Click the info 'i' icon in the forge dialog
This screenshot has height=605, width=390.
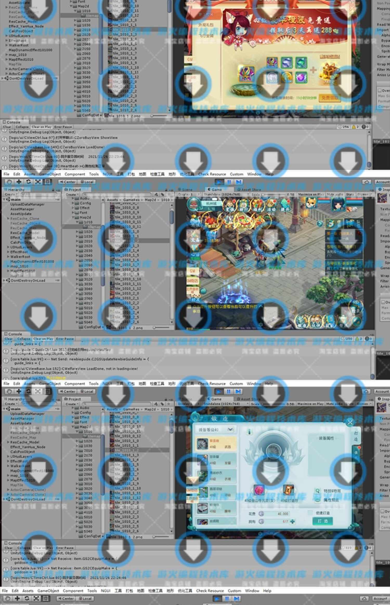tap(249, 432)
